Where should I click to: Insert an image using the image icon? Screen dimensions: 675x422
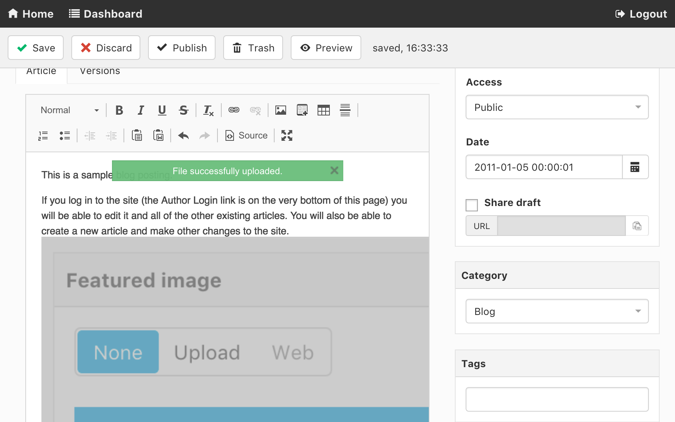click(x=281, y=110)
